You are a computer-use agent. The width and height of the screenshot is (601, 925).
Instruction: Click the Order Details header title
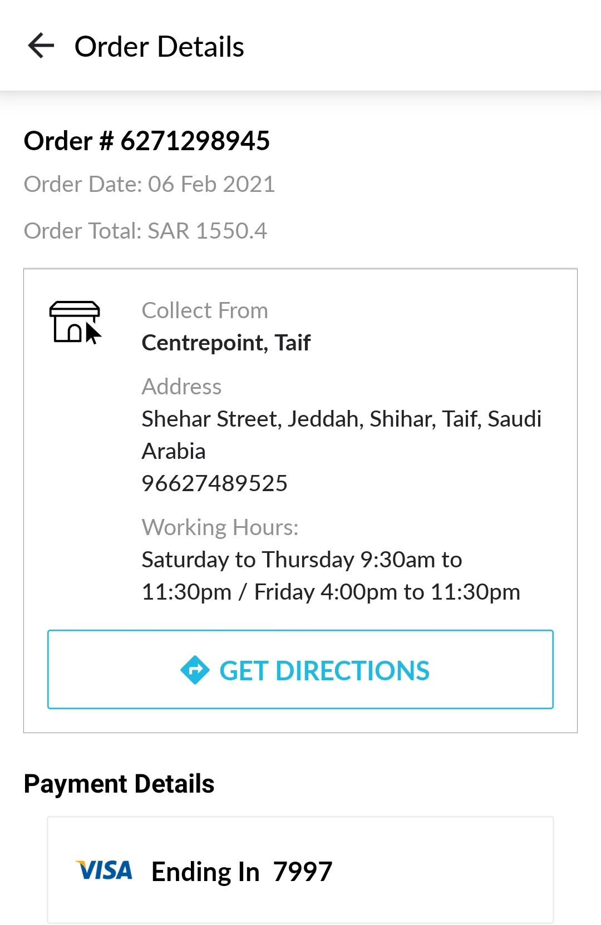159,47
